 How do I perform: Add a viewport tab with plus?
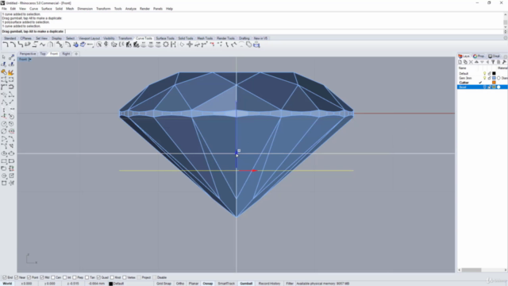click(x=76, y=54)
